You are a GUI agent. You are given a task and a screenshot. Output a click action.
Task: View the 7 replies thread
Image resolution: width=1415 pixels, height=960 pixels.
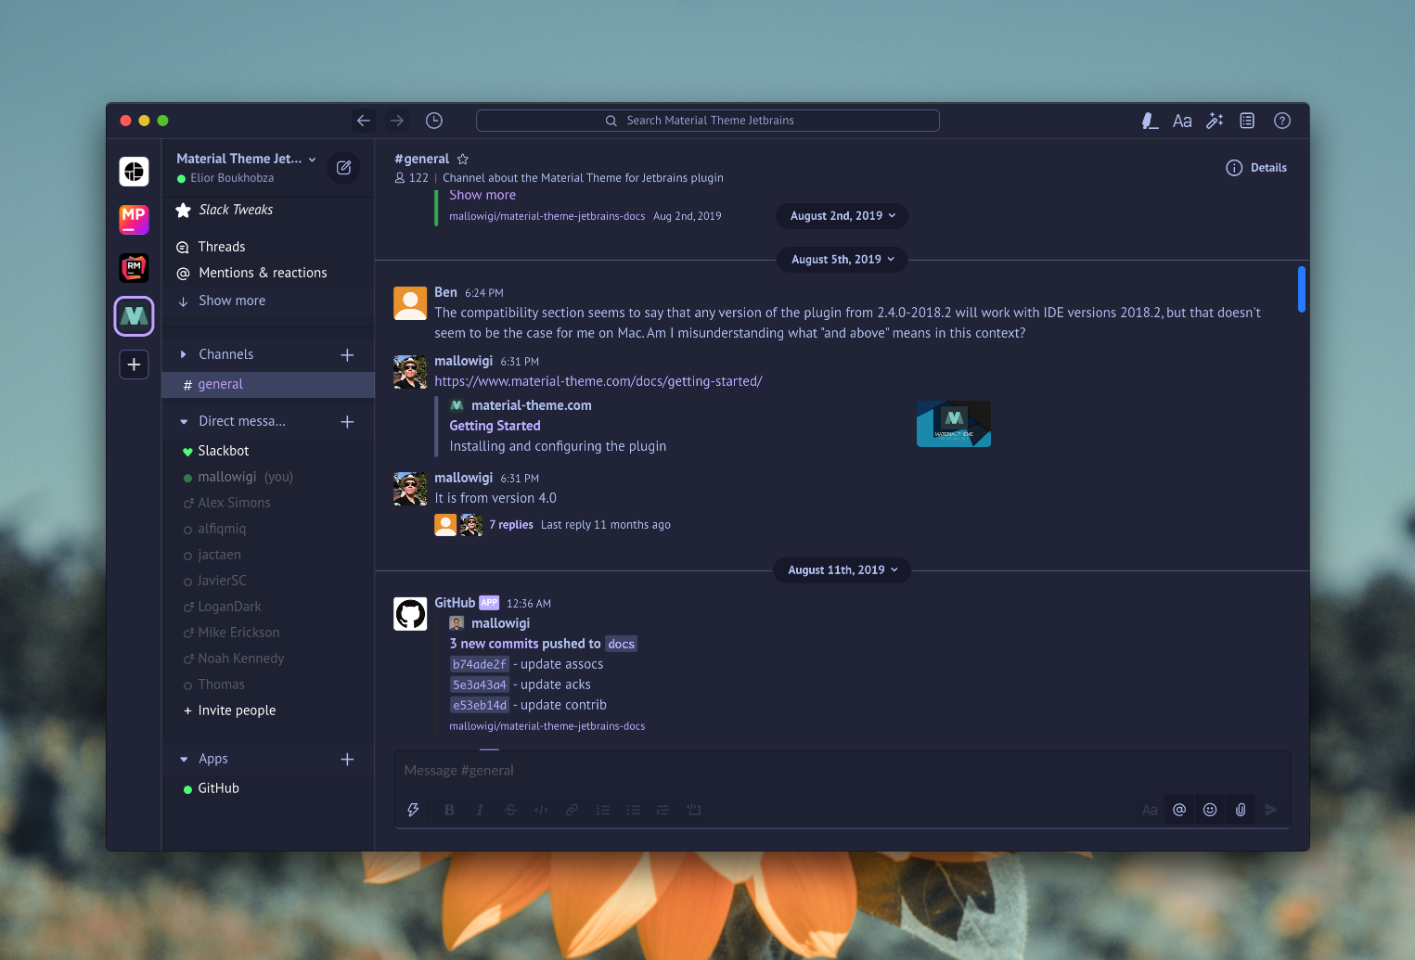511,525
